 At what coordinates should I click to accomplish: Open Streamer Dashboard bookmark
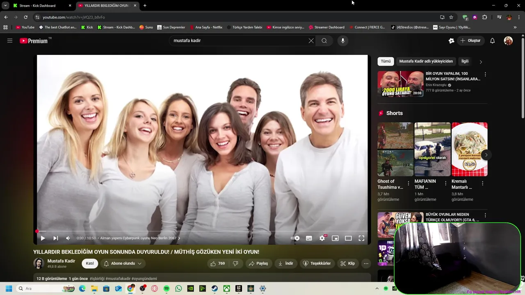(x=326, y=27)
